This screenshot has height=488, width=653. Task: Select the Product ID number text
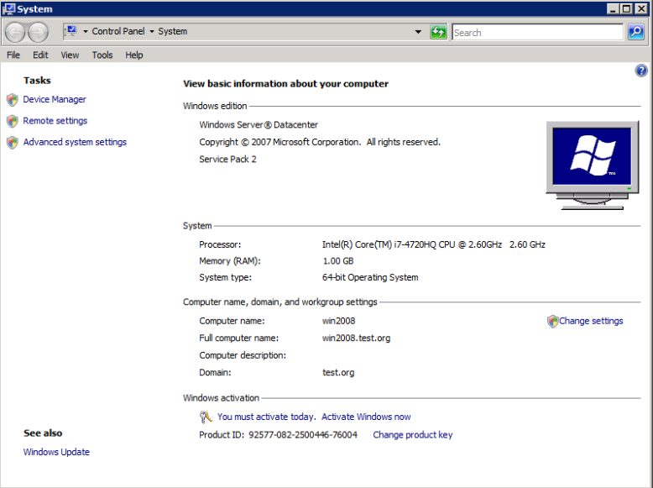303,434
